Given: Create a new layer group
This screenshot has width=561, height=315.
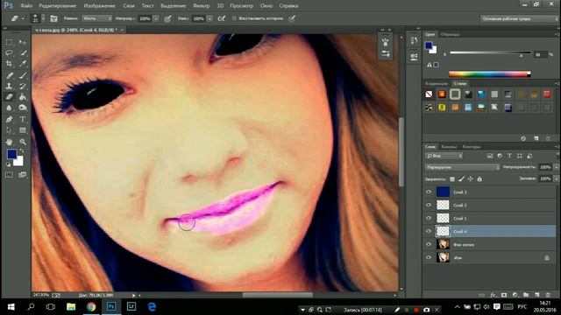Looking at the screenshot, I should (x=526, y=295).
